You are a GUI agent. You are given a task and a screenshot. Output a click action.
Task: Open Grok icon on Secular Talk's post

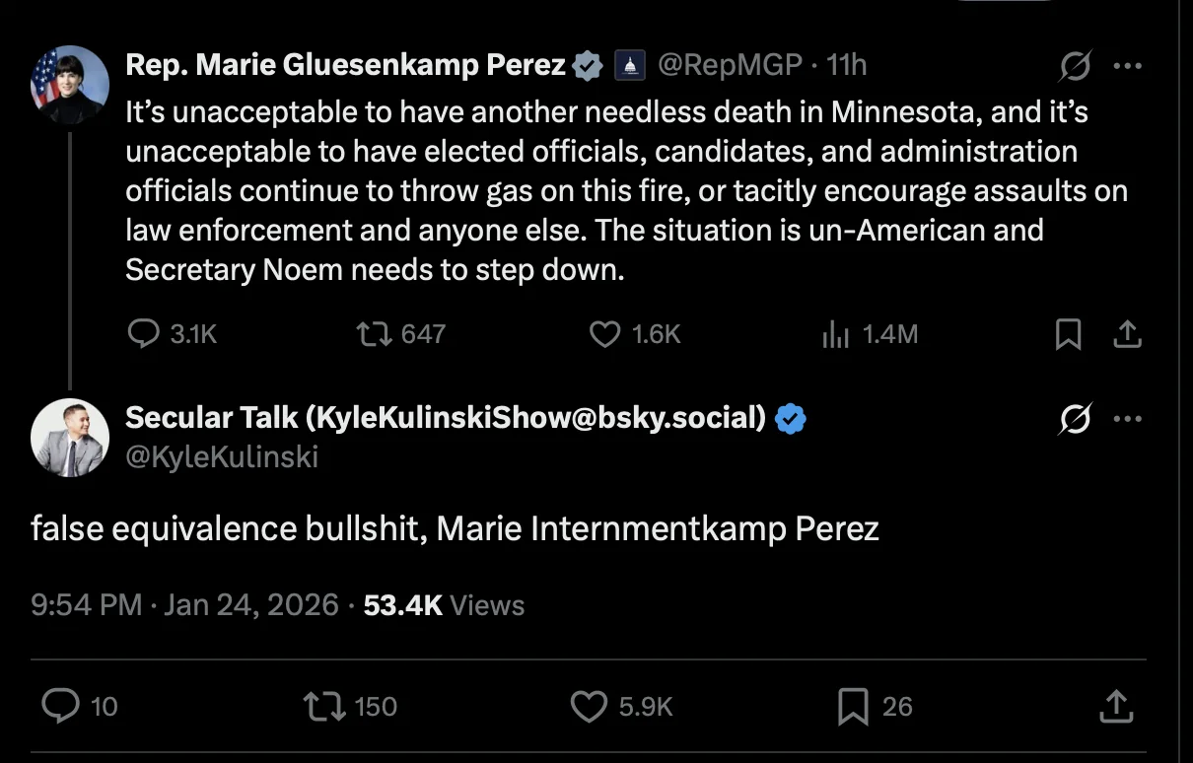[1075, 420]
